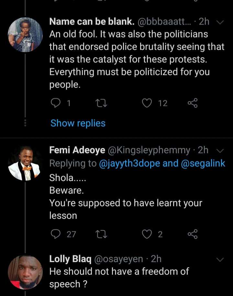Open the @segalink mention link

click(201, 164)
